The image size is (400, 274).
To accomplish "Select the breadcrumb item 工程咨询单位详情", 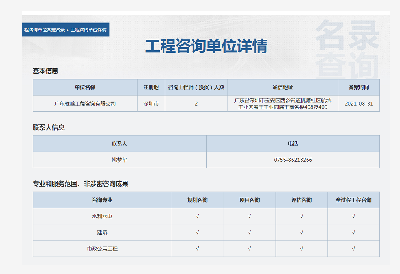I will (x=89, y=30).
